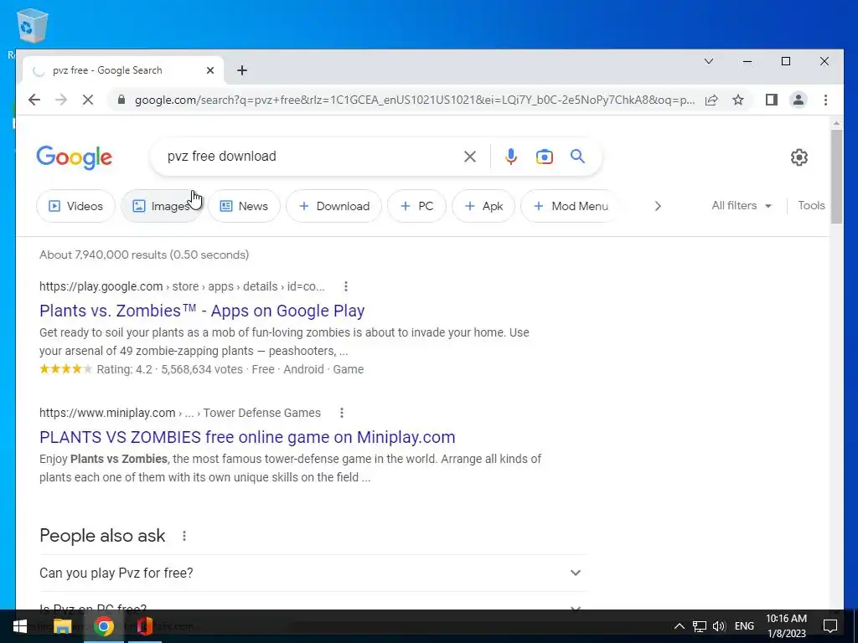Show hidden system tray icons
858x643 pixels.
679,626
